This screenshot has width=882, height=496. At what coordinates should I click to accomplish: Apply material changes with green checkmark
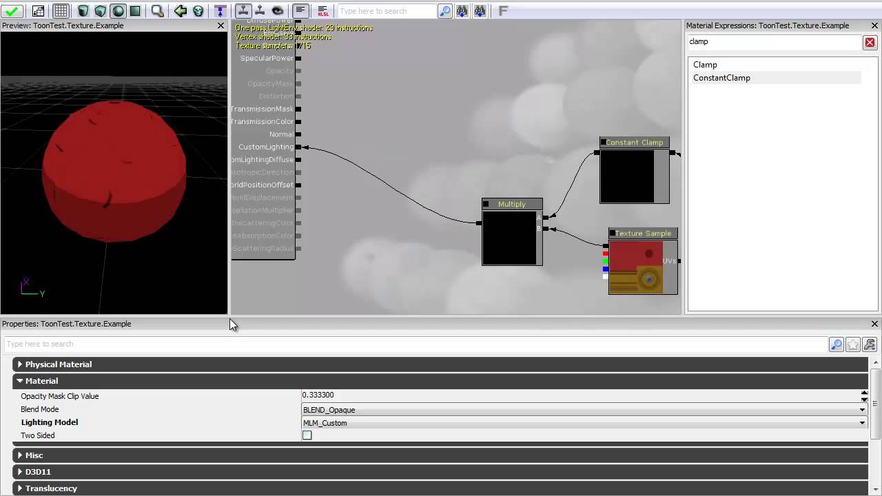(12, 11)
